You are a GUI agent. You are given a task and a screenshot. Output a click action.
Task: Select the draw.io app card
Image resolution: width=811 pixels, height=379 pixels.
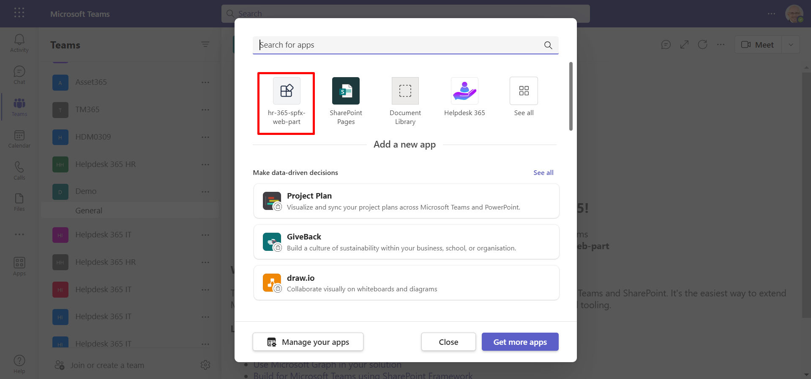point(407,283)
